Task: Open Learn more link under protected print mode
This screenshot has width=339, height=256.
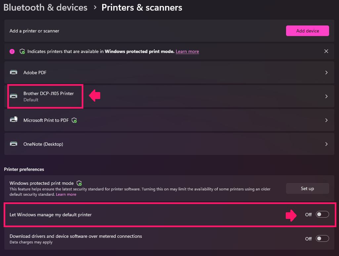Action: (x=66, y=194)
